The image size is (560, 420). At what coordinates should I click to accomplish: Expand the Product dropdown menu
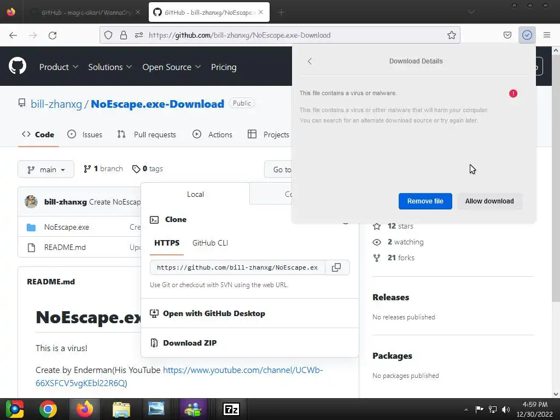point(59,67)
